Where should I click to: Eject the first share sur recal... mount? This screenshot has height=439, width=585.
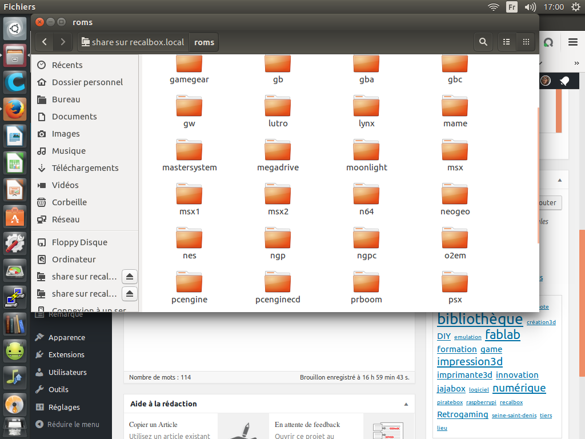click(x=130, y=277)
